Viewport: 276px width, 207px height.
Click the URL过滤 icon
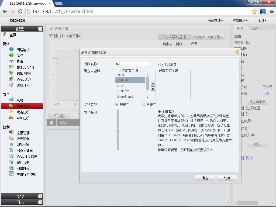(x=11, y=144)
